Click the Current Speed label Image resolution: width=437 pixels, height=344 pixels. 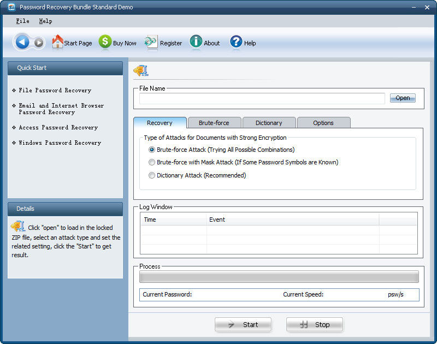pos(303,294)
